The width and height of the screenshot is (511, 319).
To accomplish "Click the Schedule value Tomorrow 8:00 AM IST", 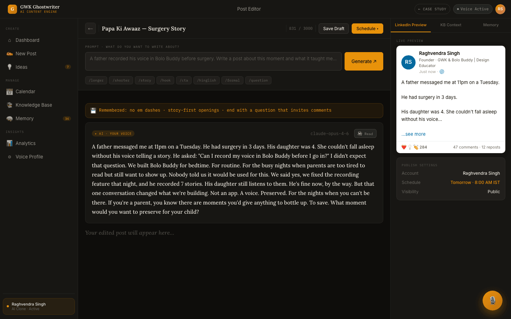I will [475, 183].
